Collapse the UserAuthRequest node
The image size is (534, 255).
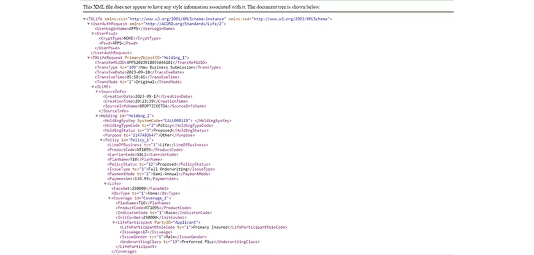pyautogui.click(x=88, y=24)
